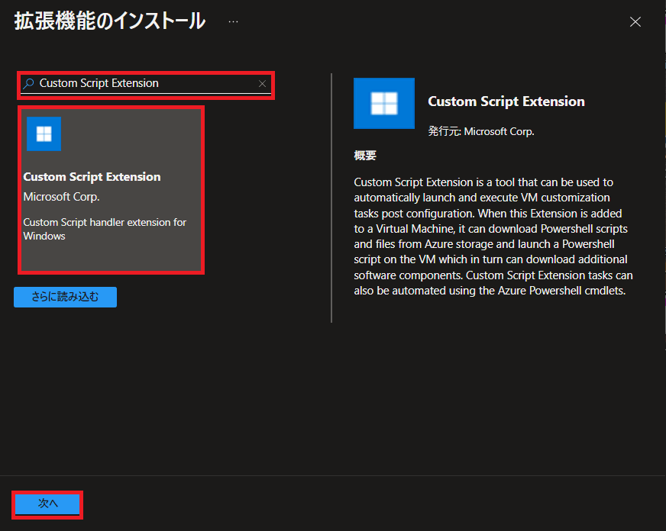The image size is (666, 531).
Task: Close the 拡張機能のインストール panel
Action: point(635,21)
